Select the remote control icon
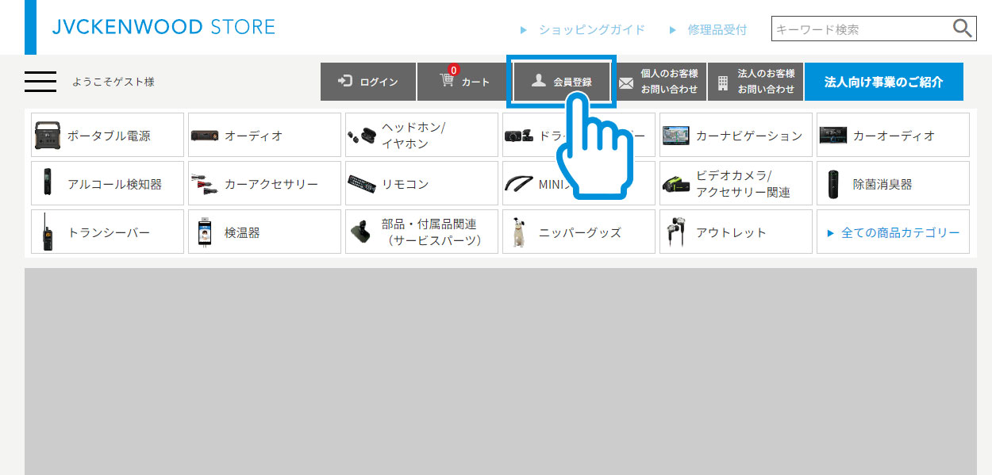Screen dimensions: 992x475 pyautogui.click(x=362, y=184)
